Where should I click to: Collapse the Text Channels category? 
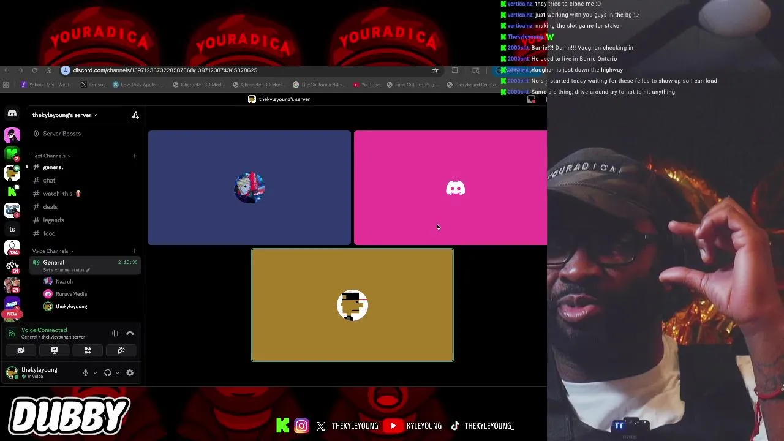point(51,156)
